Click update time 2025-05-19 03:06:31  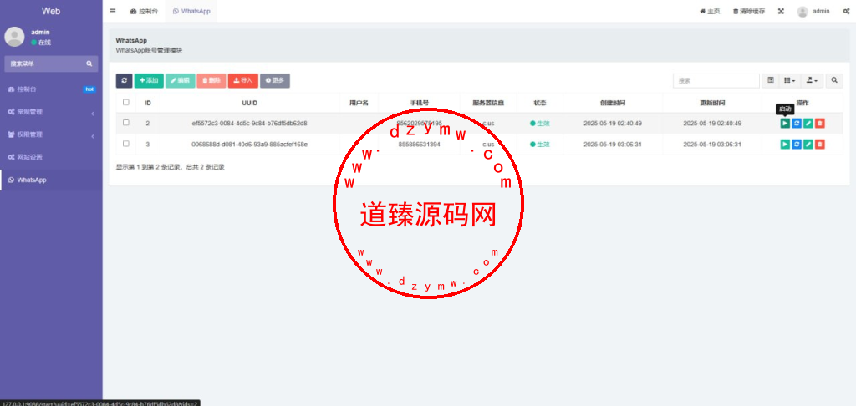point(712,144)
